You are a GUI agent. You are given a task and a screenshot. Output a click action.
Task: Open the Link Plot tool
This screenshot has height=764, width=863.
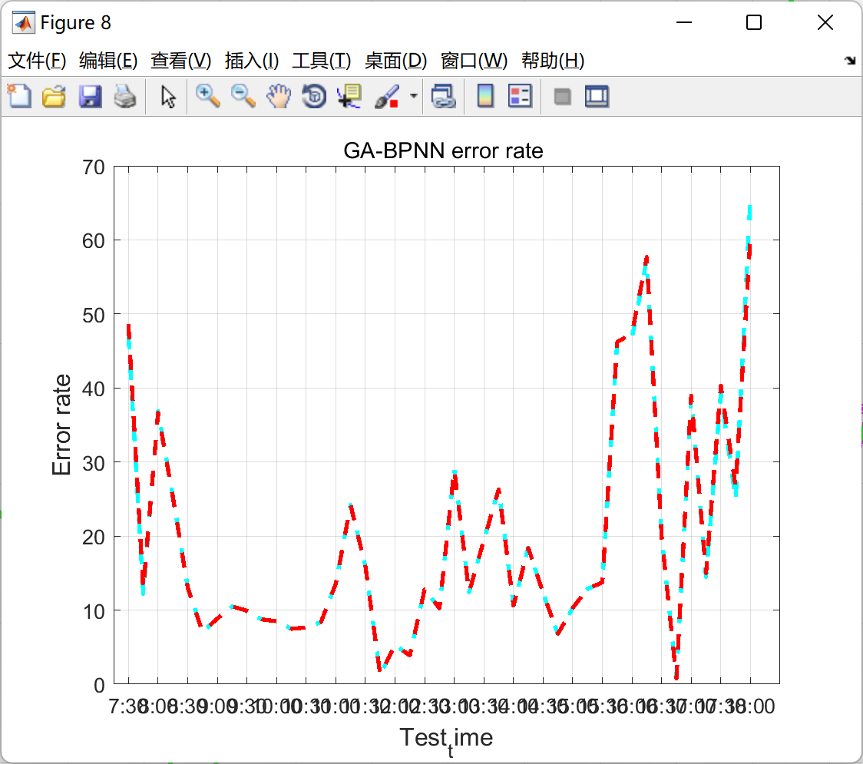click(444, 96)
